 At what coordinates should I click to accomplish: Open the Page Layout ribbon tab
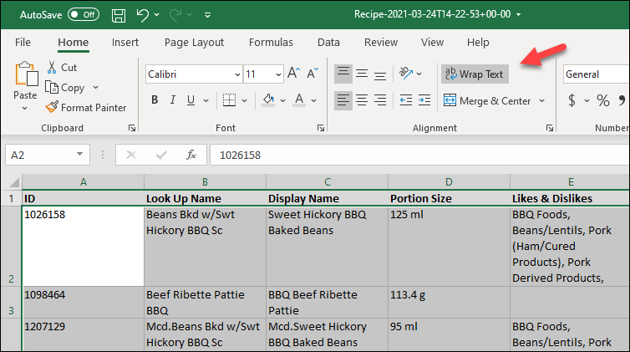click(194, 42)
